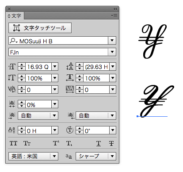Open the character rotation dropdown
The image size is (183, 172).
pos(113,130)
